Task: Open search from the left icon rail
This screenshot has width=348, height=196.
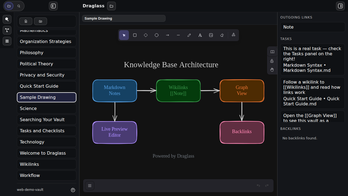Action: pos(7,19)
